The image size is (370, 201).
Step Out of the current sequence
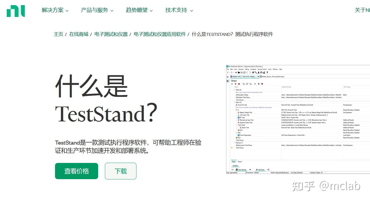click(x=251, y=84)
